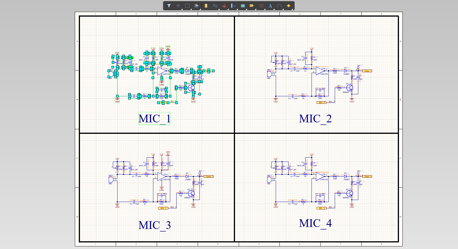Screen dimensions: 458x249
Task: Select the Place Bus Entry icon
Action: [234, 6]
